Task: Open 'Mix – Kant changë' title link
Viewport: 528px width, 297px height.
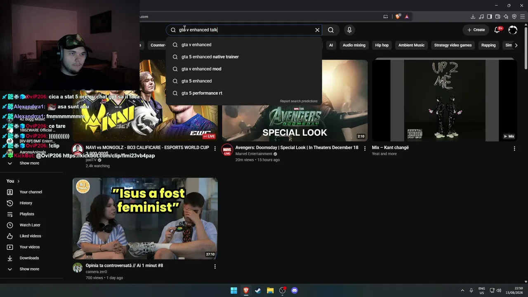Action: (x=390, y=148)
